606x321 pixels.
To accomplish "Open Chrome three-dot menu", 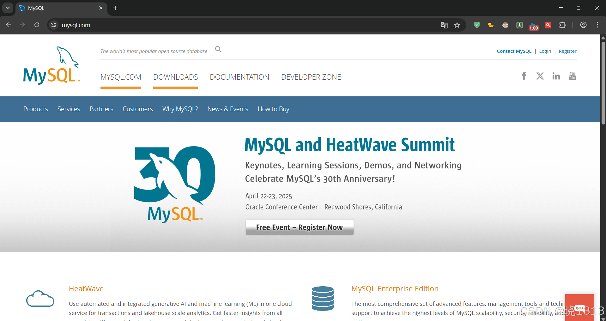I will (x=597, y=25).
